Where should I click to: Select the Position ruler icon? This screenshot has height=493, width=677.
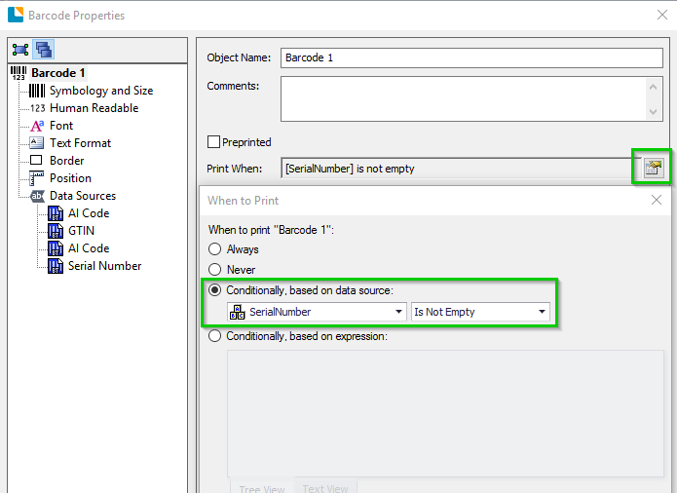click(x=36, y=178)
